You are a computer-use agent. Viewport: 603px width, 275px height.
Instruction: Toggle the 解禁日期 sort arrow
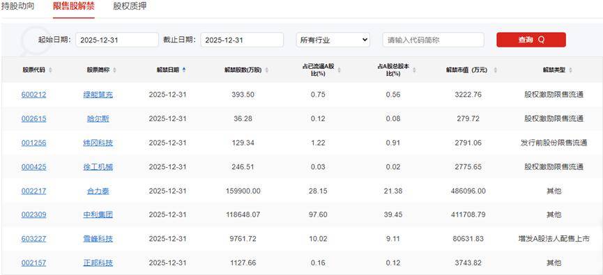tap(184, 70)
